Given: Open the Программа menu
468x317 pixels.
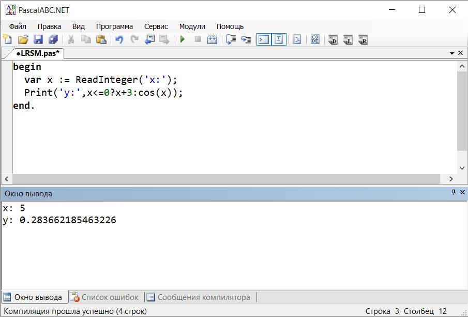Looking at the screenshot, I should click(114, 26).
